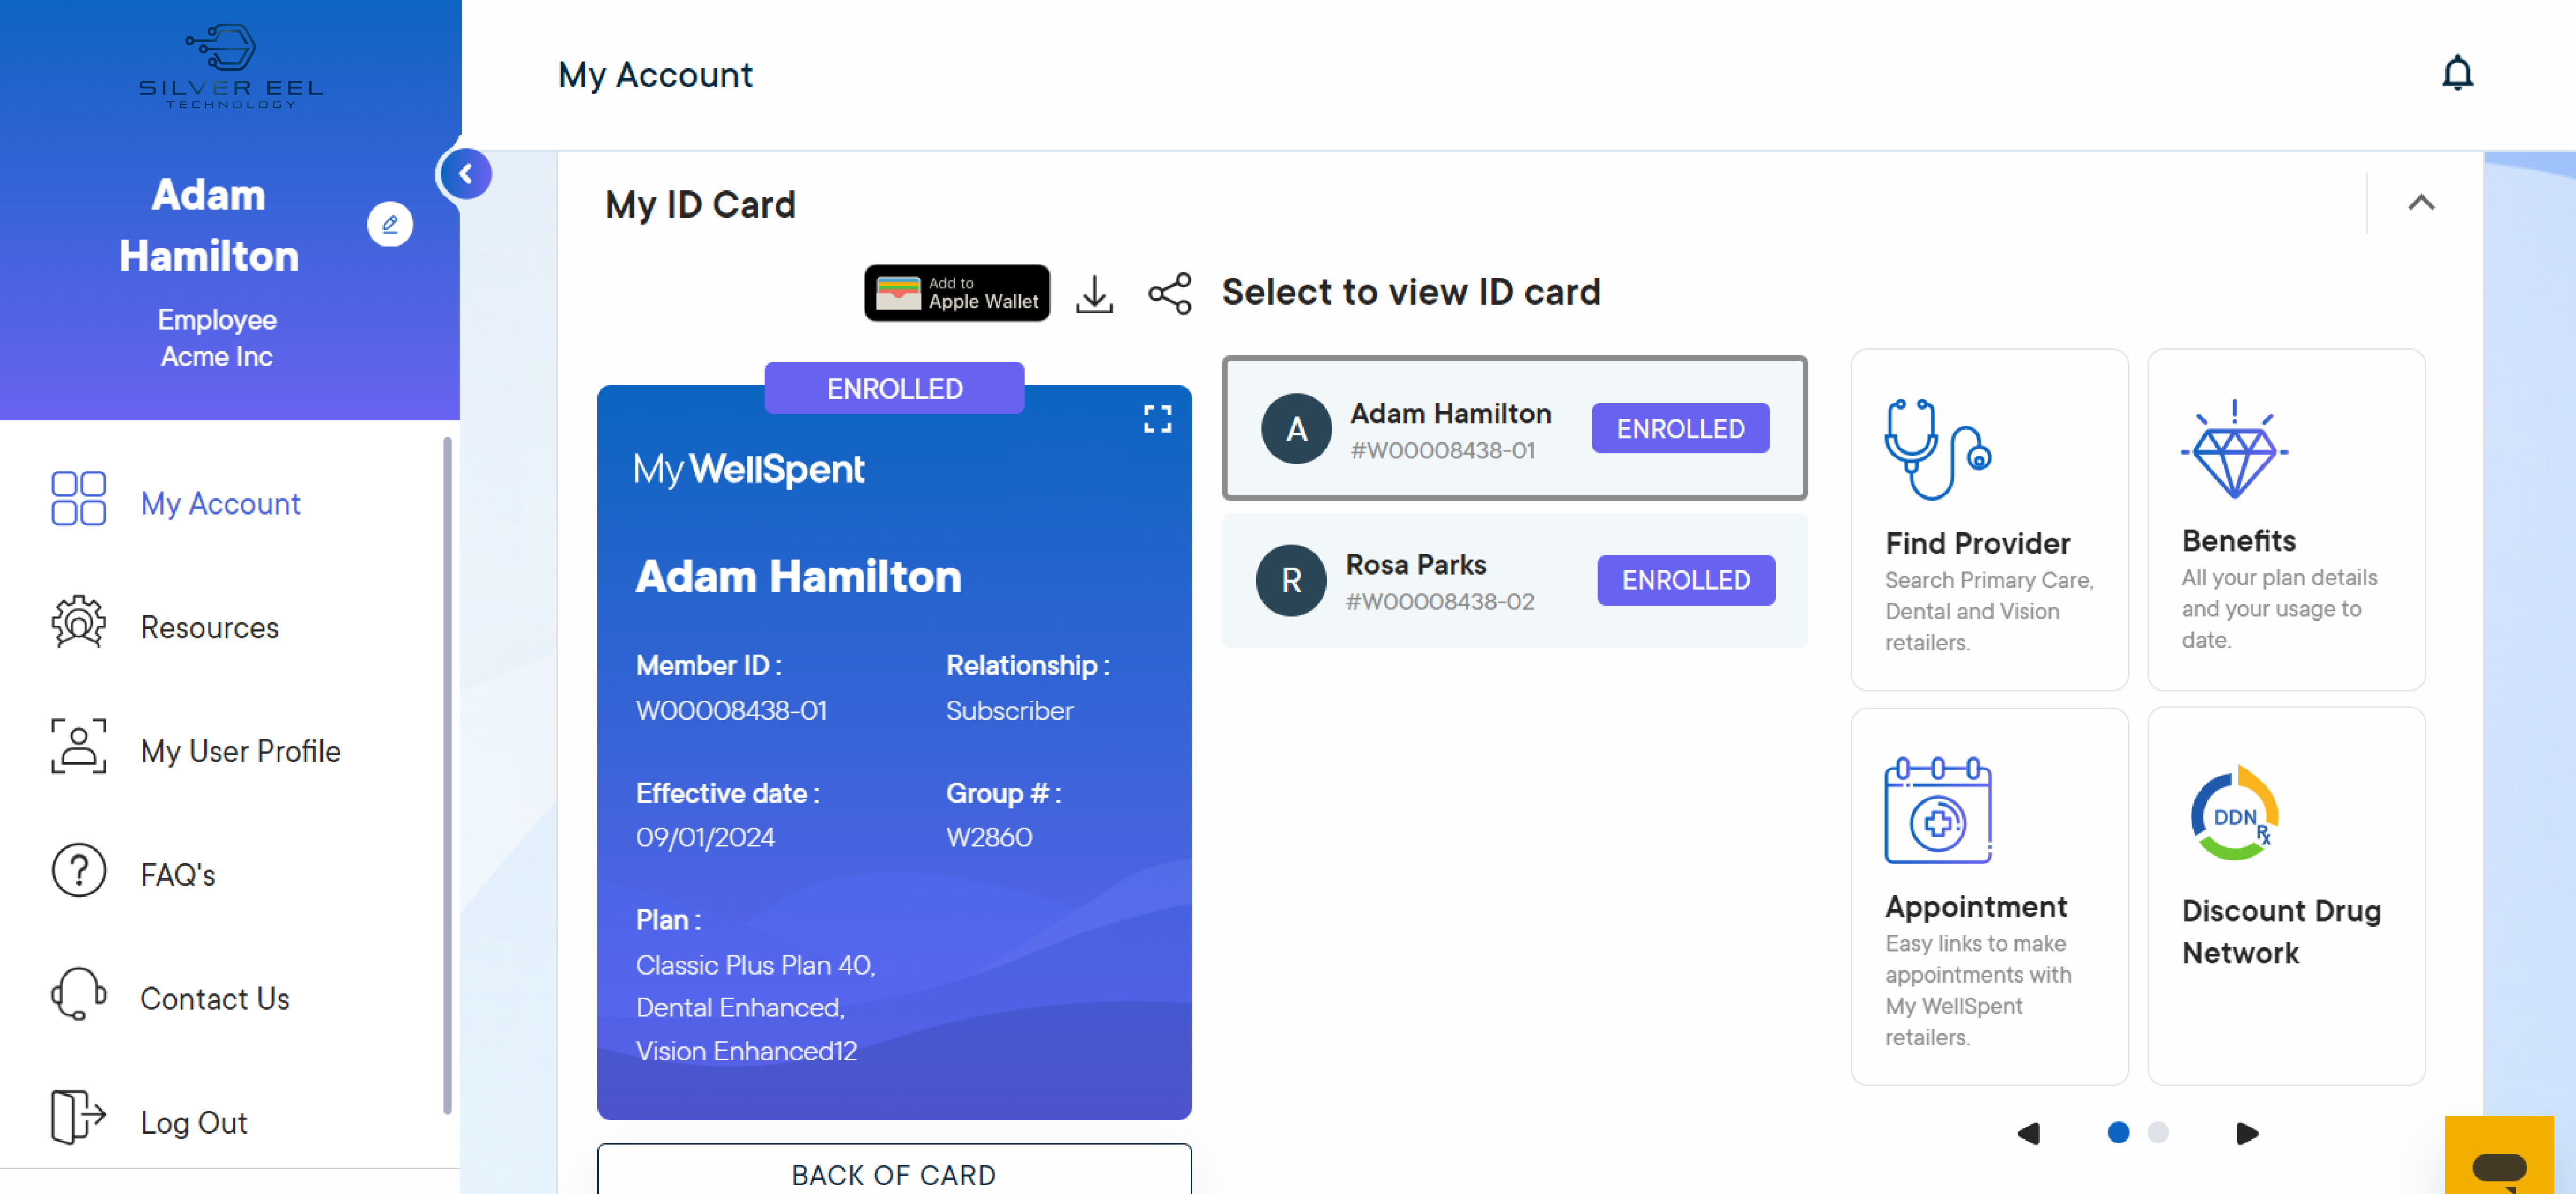Screen dimensions: 2576x1194
Task: Edit profile using the pencil icon
Action: (x=390, y=224)
